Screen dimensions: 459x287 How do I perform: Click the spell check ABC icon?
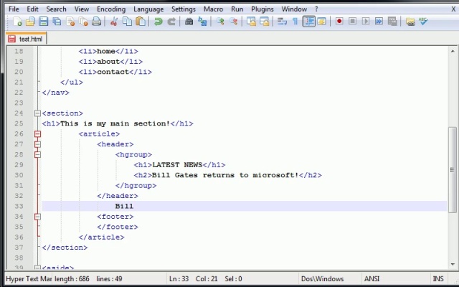pyautogui.click(x=423, y=22)
